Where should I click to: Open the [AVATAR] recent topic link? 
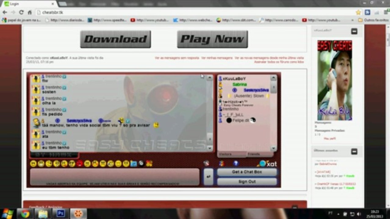pos(324,172)
